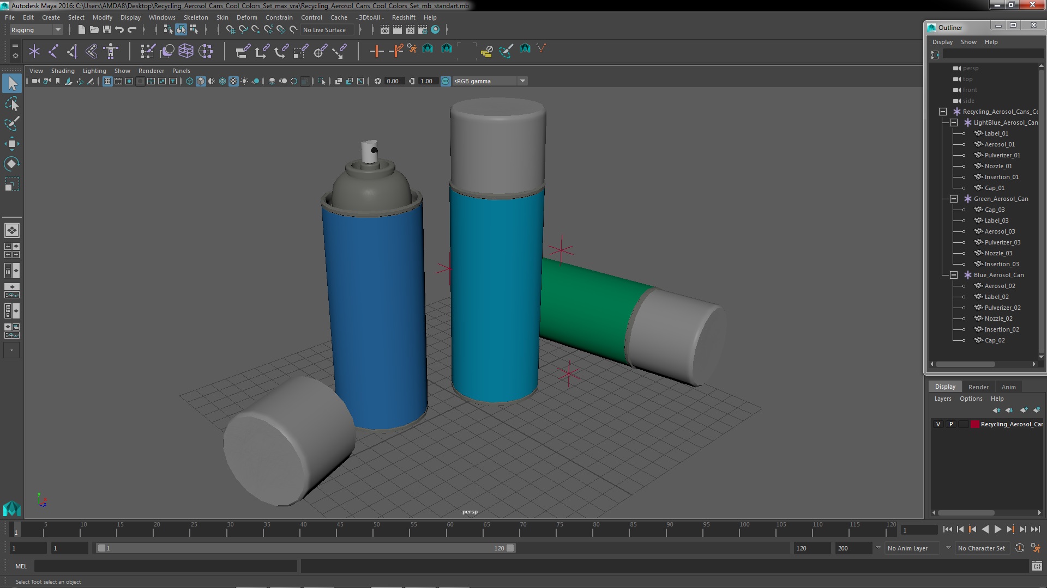Open No Character Set dropdown

click(982, 548)
